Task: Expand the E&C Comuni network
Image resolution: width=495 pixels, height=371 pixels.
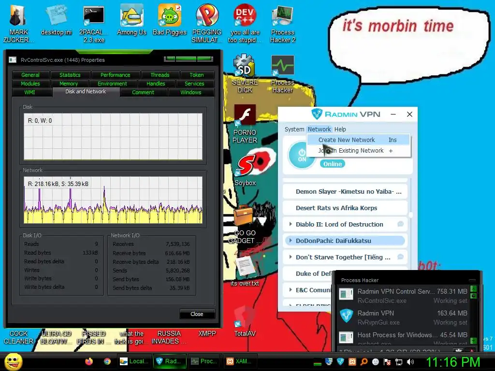Action: pyautogui.click(x=291, y=290)
